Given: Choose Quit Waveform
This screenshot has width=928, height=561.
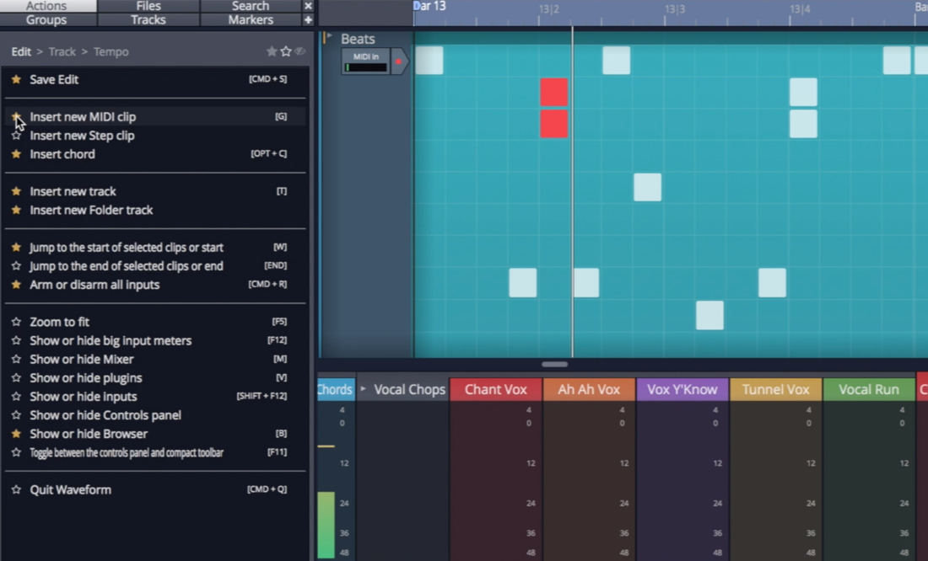Looking at the screenshot, I should (x=155, y=489).
